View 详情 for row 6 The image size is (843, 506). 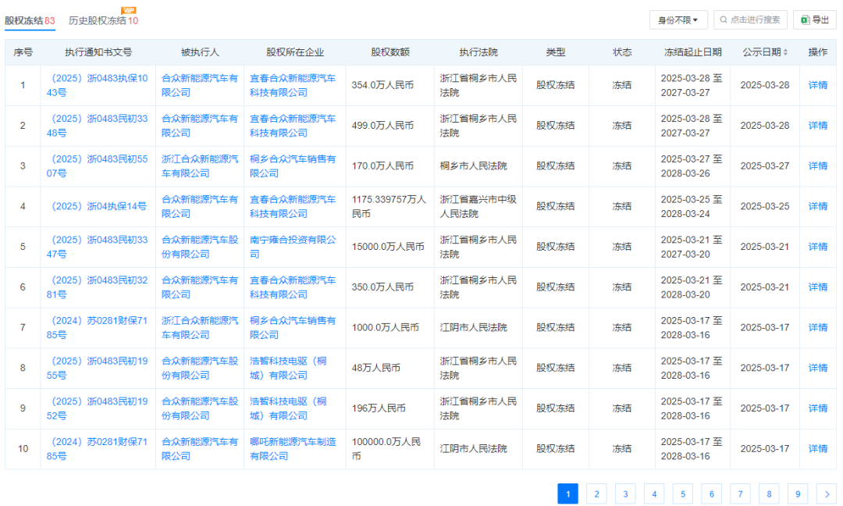pyautogui.click(x=818, y=287)
